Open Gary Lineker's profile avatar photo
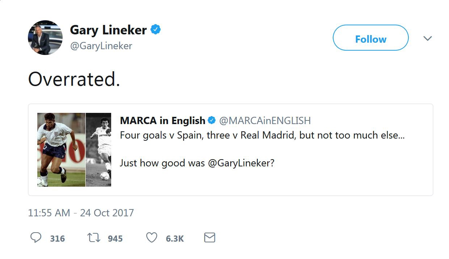 pyautogui.click(x=45, y=38)
